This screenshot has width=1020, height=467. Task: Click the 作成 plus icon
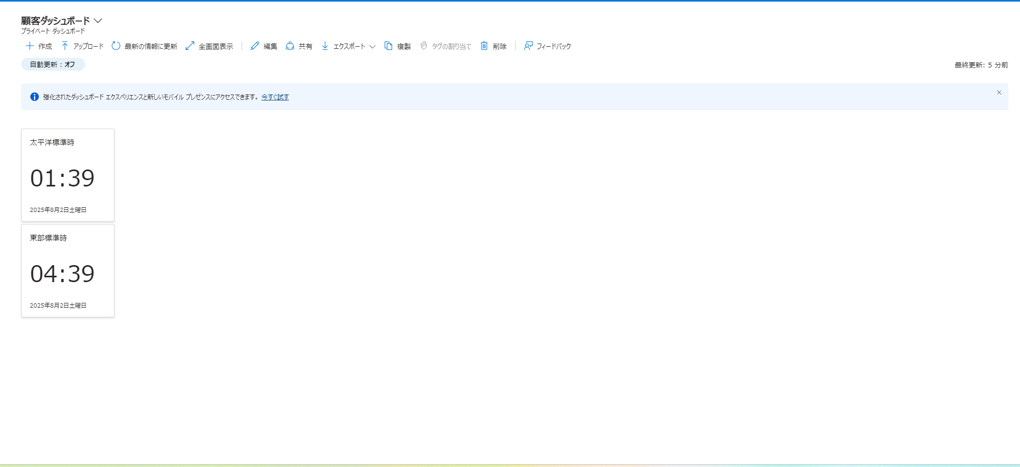[30, 46]
